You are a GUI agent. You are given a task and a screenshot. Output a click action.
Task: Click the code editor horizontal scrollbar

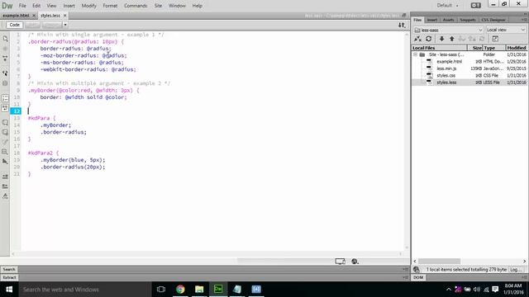207,254
